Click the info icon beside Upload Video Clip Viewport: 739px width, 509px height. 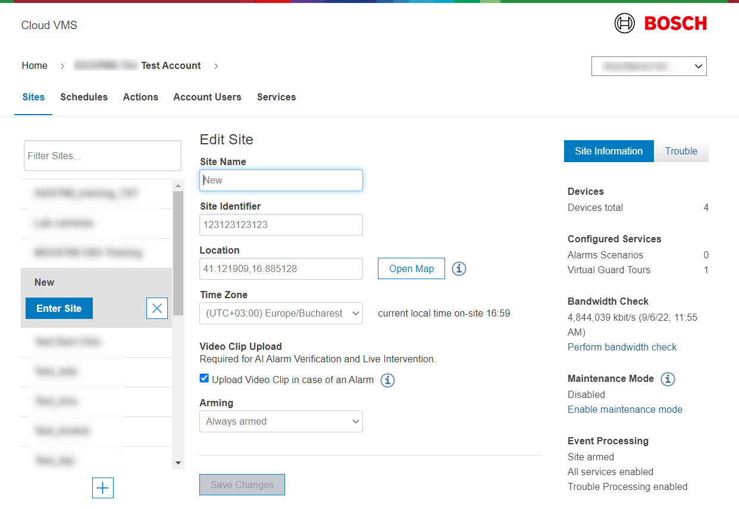(387, 380)
